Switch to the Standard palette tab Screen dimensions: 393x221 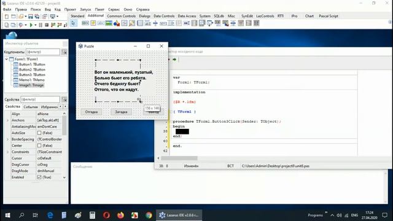77,16
